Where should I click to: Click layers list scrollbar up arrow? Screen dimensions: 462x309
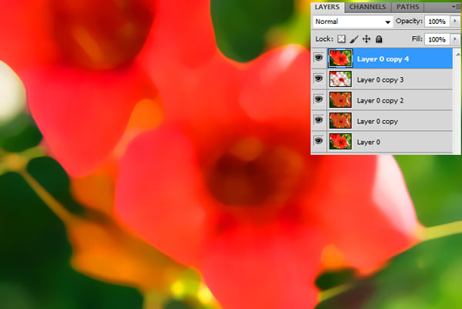coord(457,54)
